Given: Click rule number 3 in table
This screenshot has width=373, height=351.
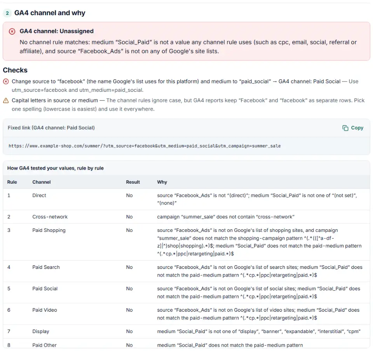Looking at the screenshot, I should (9, 230).
